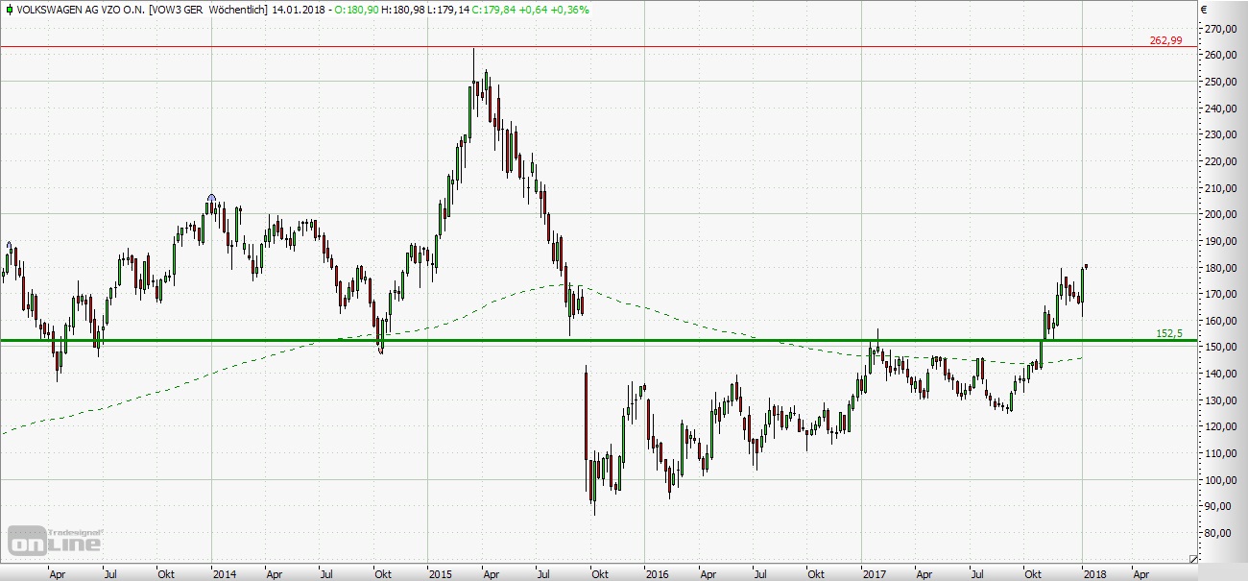The image size is (1248, 581).
Task: Click the VOLKSWAGEN AG VZO O.N. instrument title
Action: [82, 10]
